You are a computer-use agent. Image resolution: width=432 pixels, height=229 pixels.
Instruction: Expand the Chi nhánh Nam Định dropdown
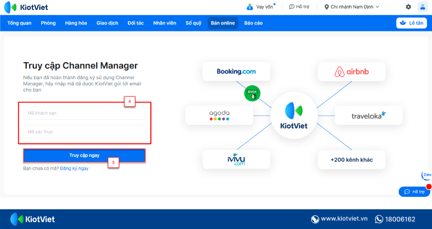click(x=352, y=7)
